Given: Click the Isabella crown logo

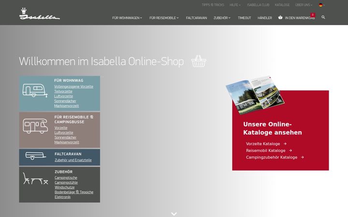Looking at the screenshot, I should [x=40, y=14].
